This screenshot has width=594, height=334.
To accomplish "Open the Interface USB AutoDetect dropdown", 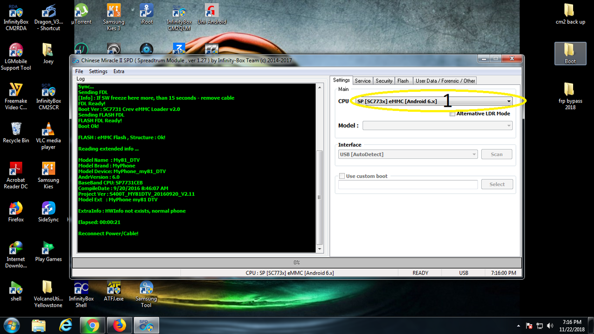I will 408,154.
